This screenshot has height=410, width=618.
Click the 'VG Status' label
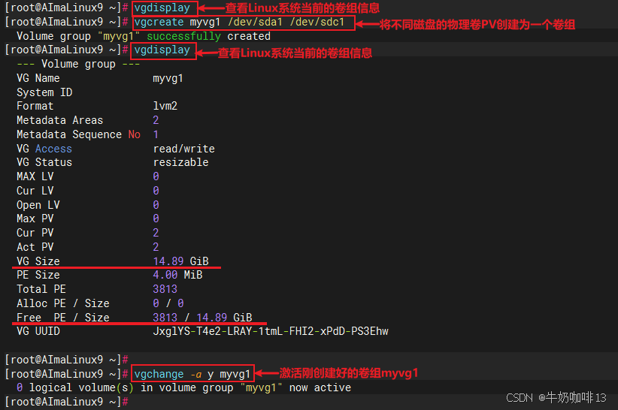coord(44,162)
